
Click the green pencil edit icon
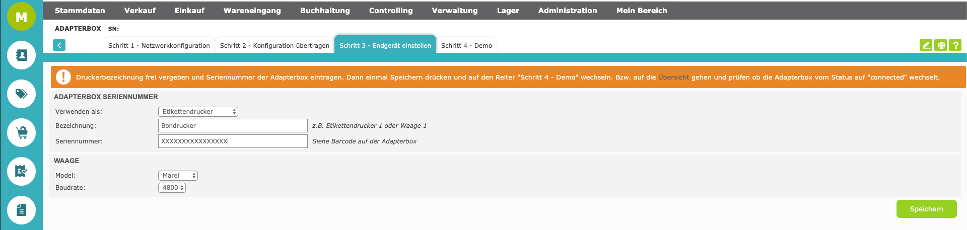(926, 45)
